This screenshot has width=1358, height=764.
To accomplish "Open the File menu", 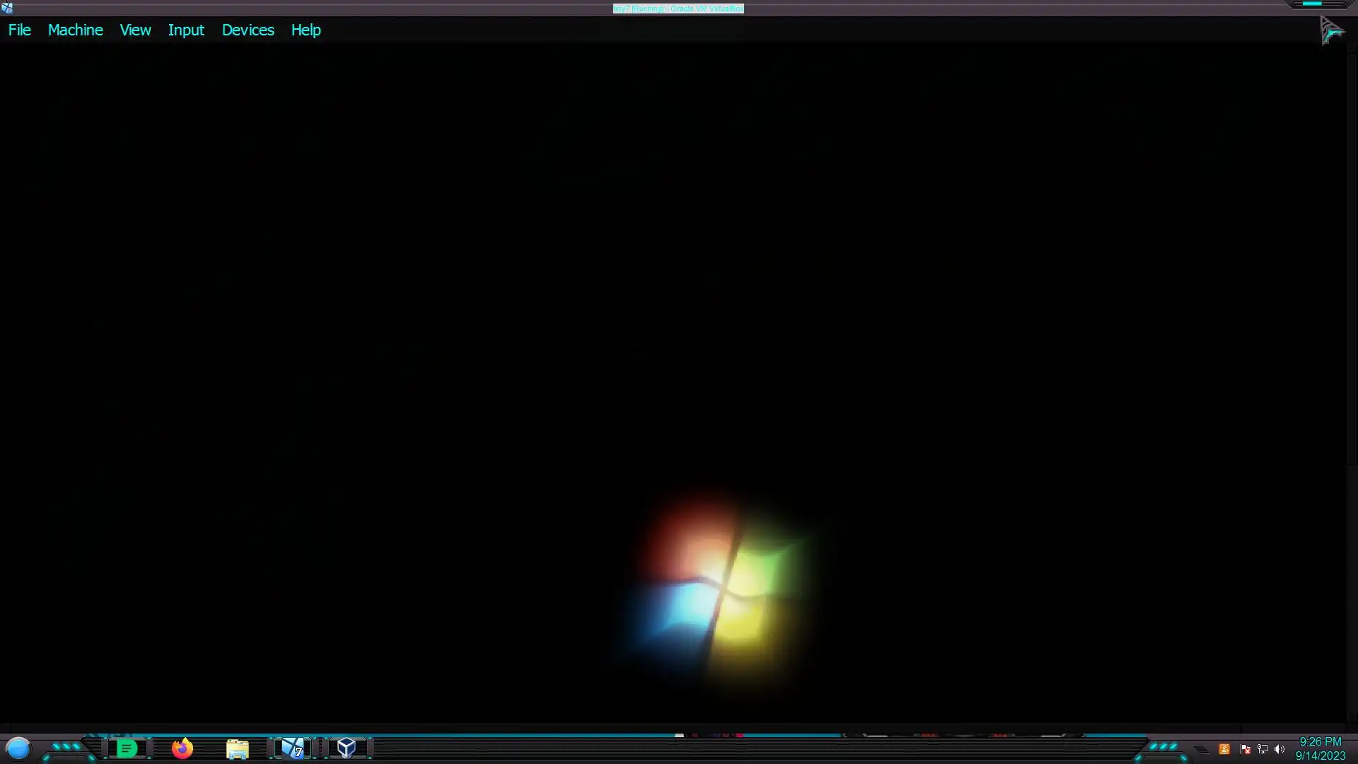I will pos(20,30).
